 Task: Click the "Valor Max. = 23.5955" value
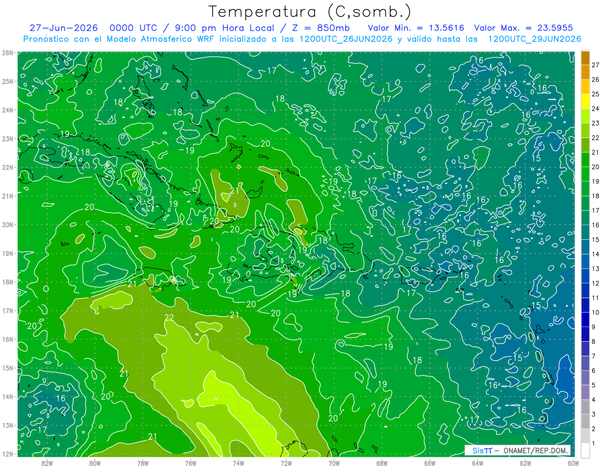[524, 28]
